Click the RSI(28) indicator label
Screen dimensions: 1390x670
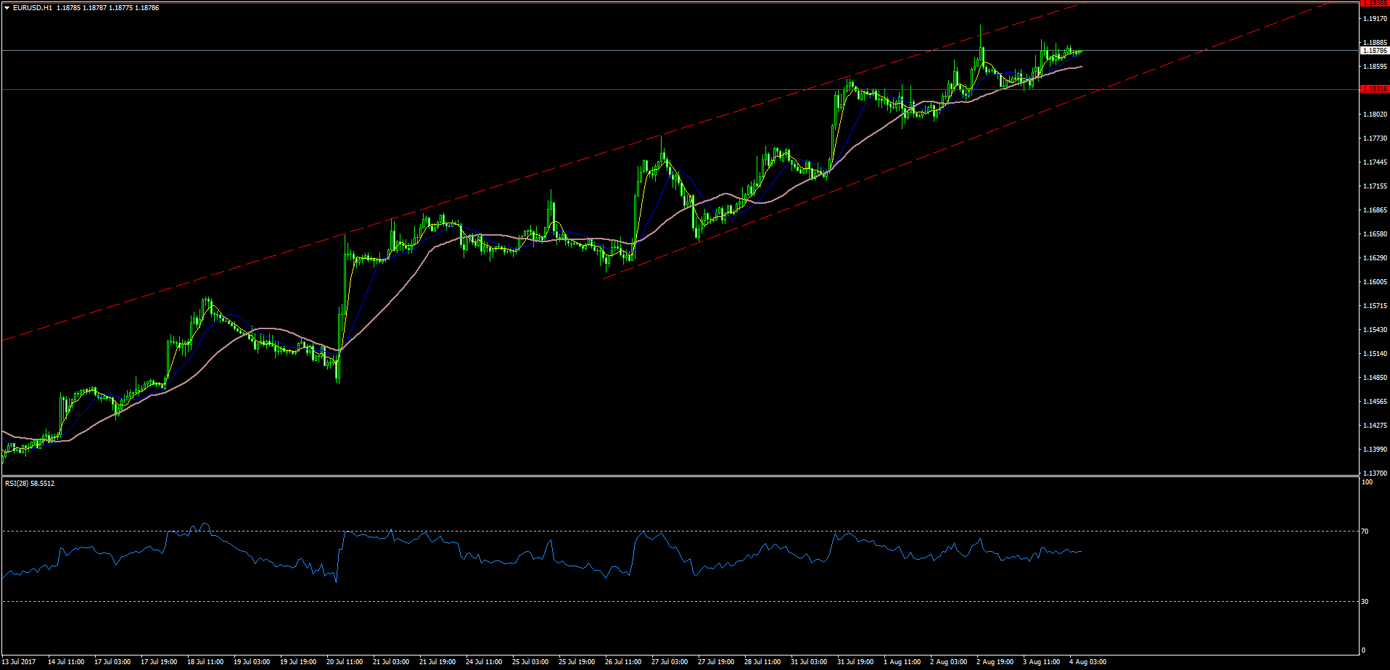pyautogui.click(x=30, y=483)
